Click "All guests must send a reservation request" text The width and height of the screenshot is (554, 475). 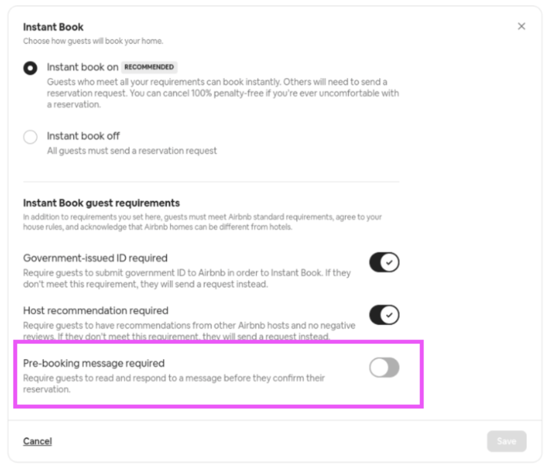[132, 151]
